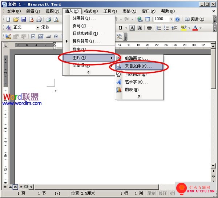The height and width of the screenshot is (198, 218).
Task: Insert Command Button control icon
Action: pos(48,37)
